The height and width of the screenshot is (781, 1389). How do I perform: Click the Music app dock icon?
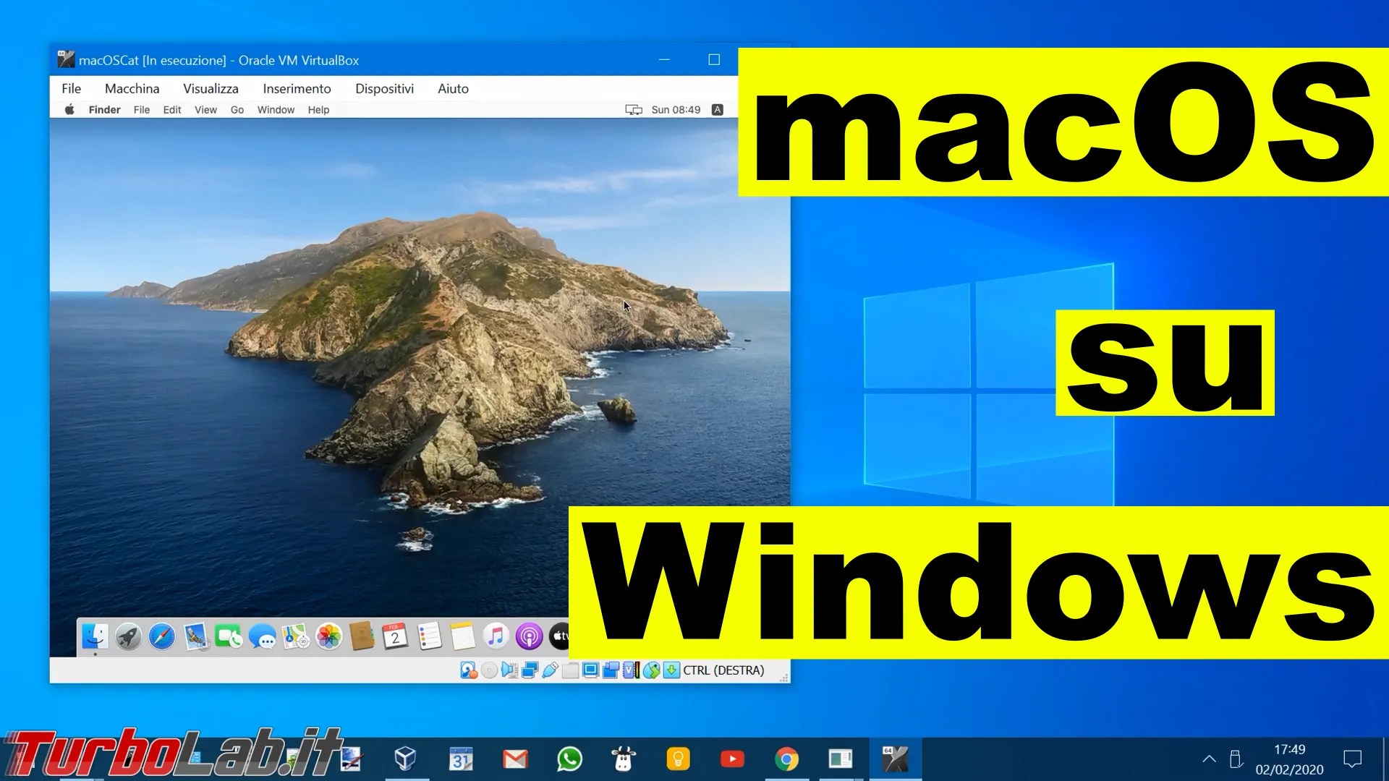coord(496,637)
